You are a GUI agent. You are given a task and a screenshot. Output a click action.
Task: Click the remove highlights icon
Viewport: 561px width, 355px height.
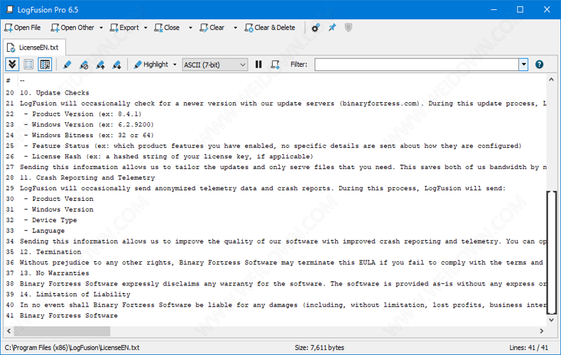[84, 65]
